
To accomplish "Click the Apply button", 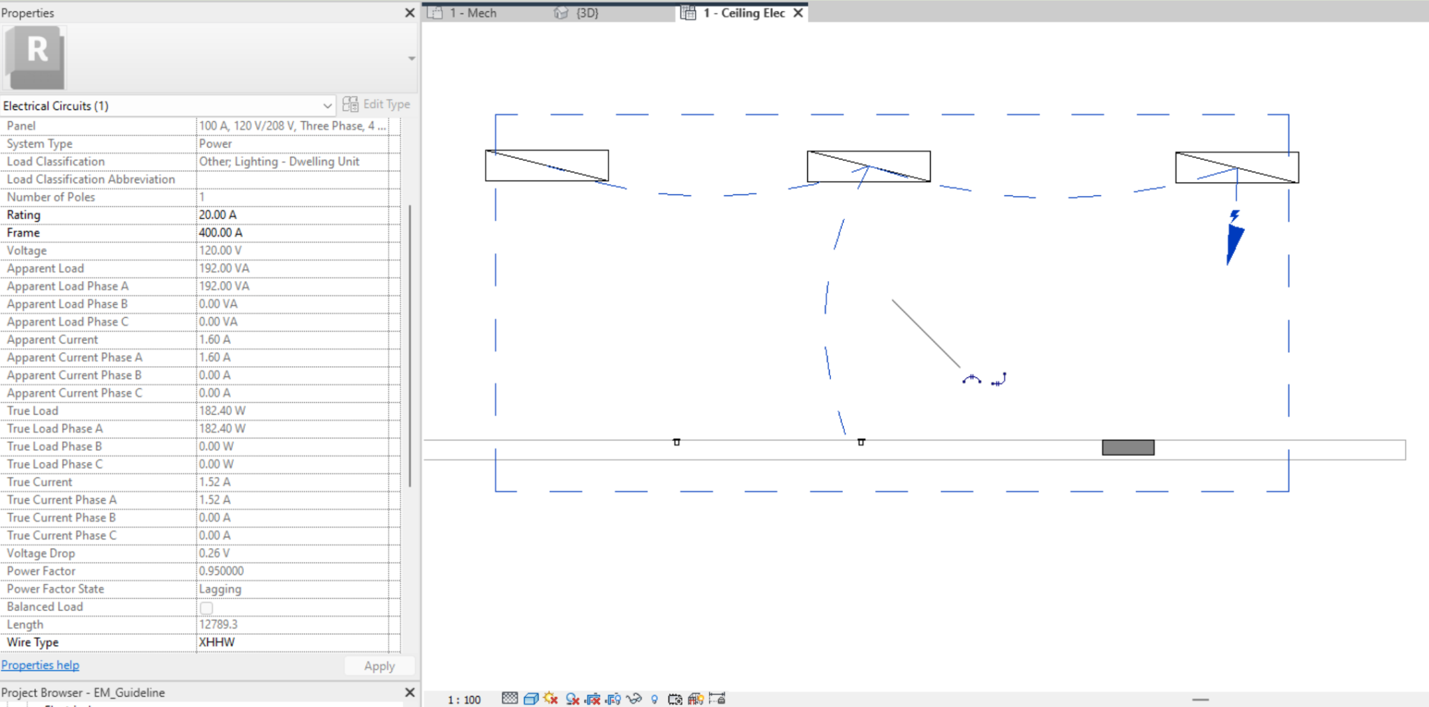I will (x=380, y=666).
